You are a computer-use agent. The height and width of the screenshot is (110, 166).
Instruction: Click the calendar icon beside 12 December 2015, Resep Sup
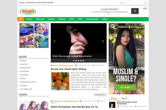76,65
